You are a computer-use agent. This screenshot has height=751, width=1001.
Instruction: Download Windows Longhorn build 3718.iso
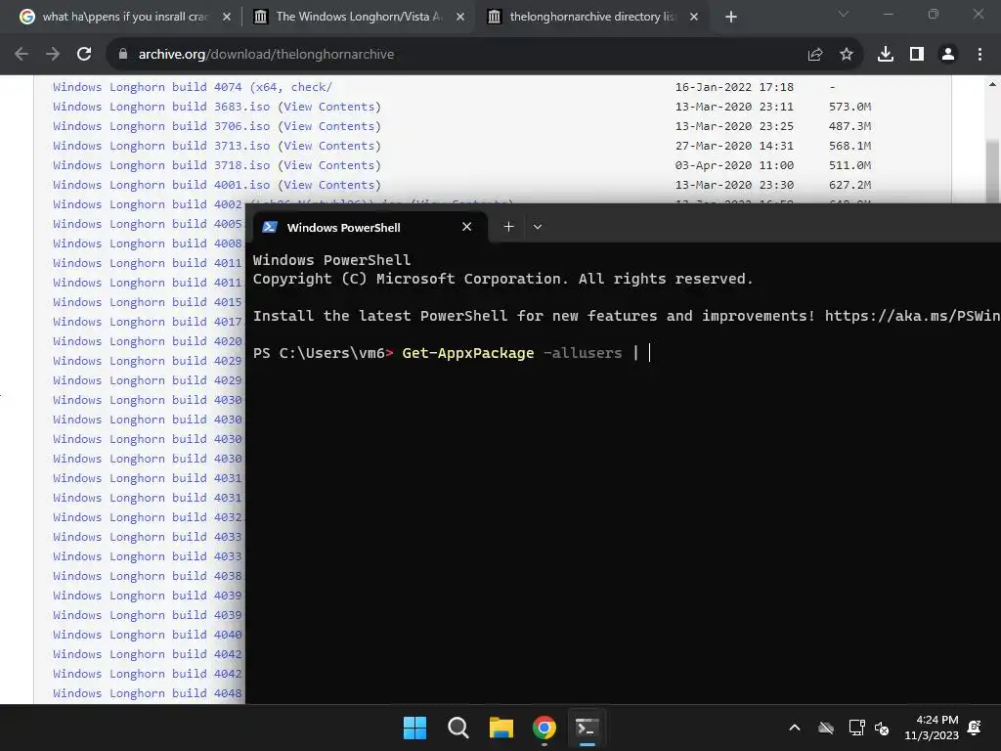(161, 165)
